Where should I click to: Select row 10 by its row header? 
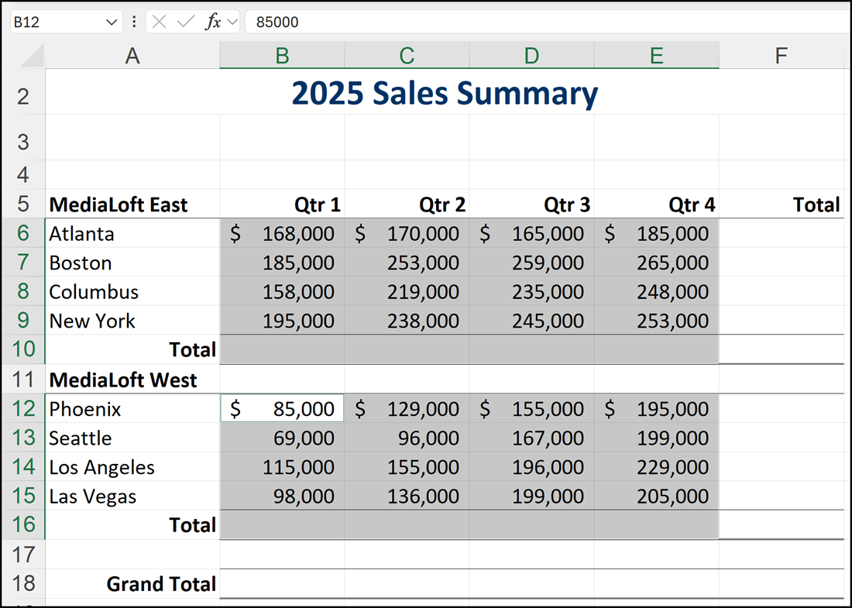click(23, 349)
